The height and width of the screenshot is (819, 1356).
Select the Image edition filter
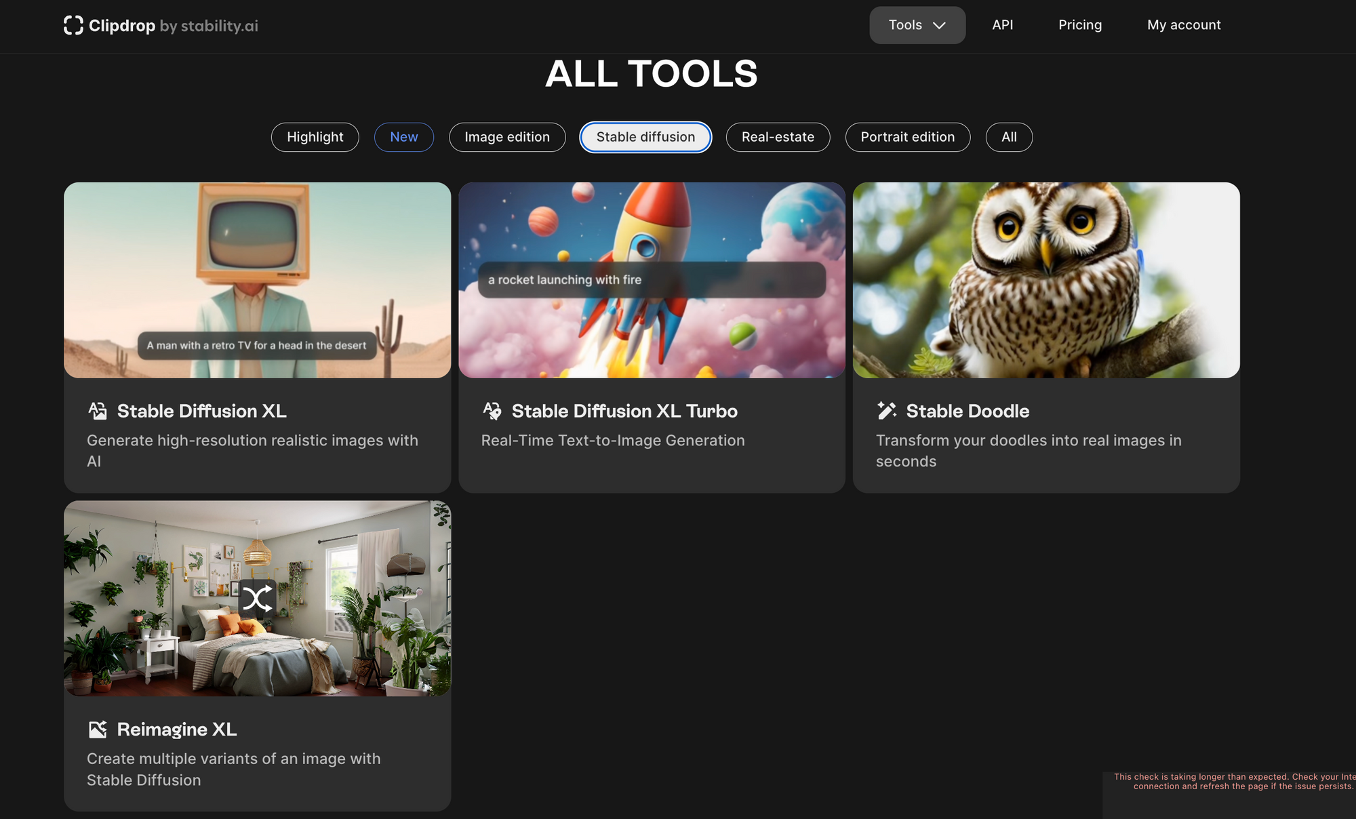coord(507,137)
